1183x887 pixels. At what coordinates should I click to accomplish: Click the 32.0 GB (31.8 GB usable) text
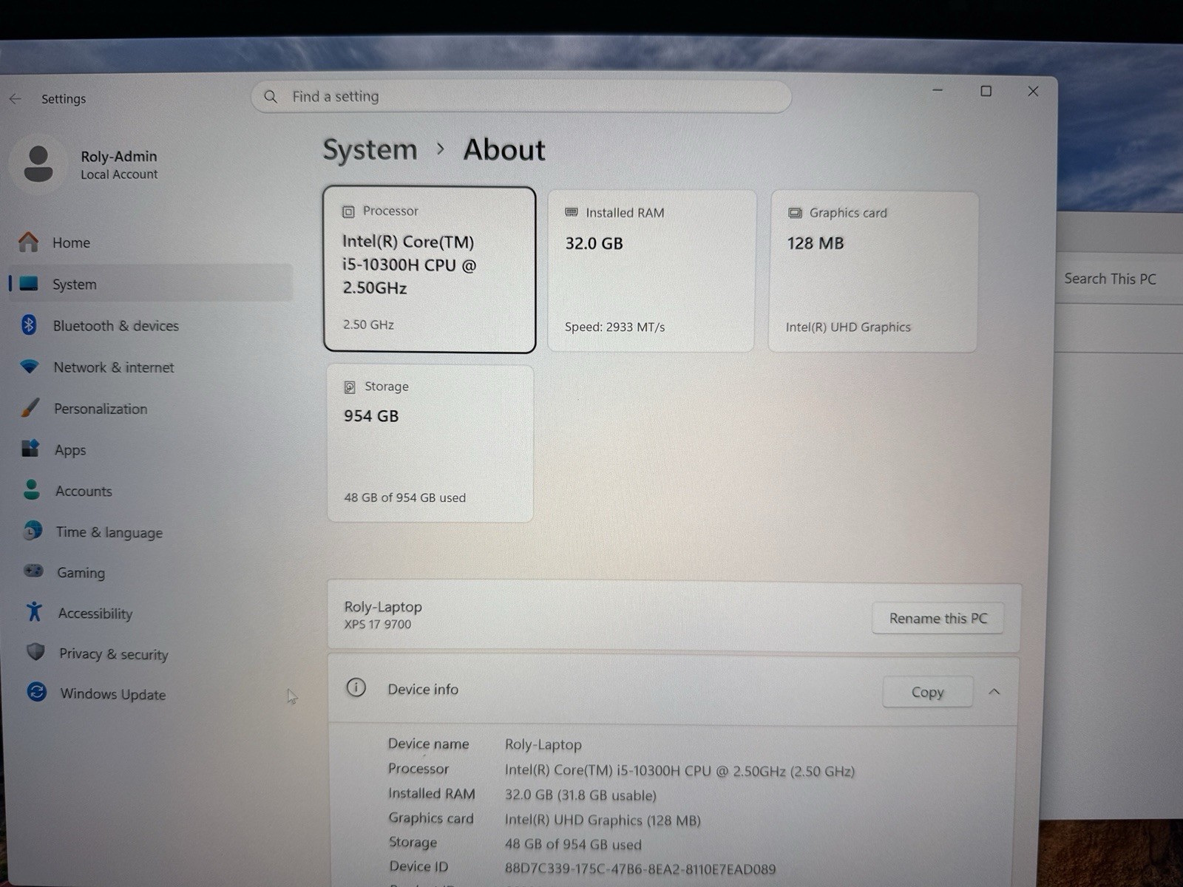coord(580,795)
